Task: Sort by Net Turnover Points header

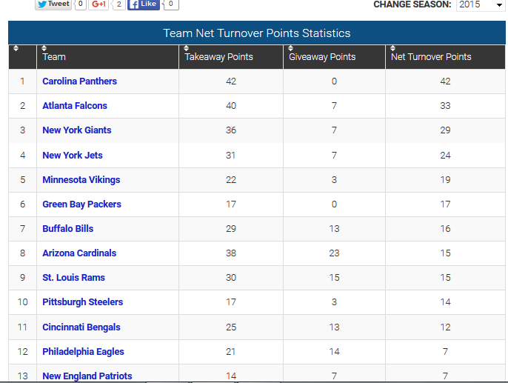Action: (x=445, y=57)
